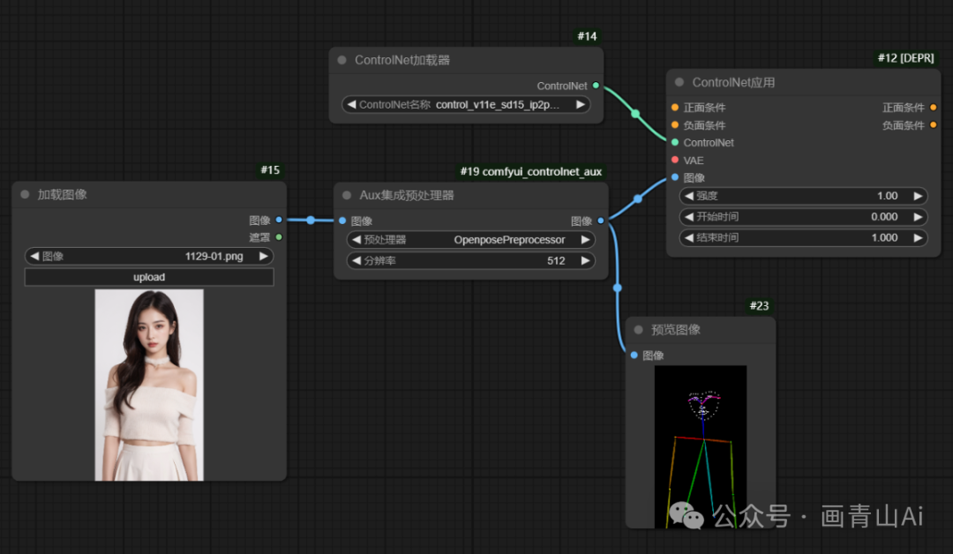953x554 pixels.
Task: Decrease 强度 value with left arrow
Action: click(688, 196)
